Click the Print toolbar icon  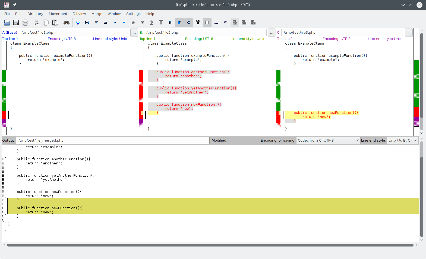pyautogui.click(x=25, y=23)
